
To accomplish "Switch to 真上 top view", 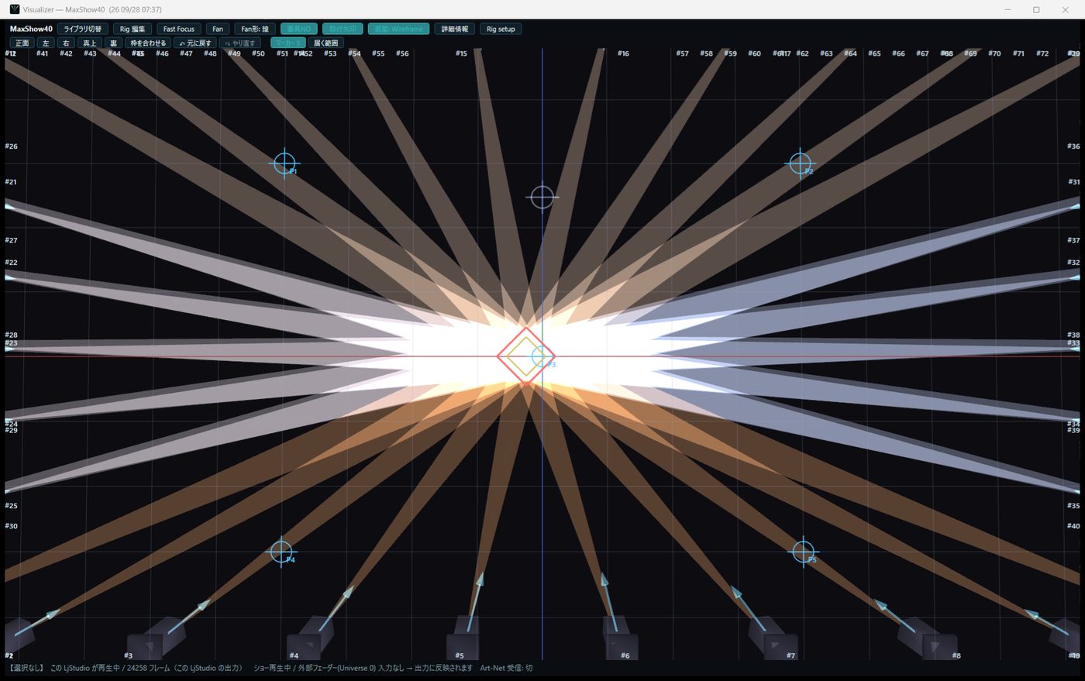I will point(90,43).
